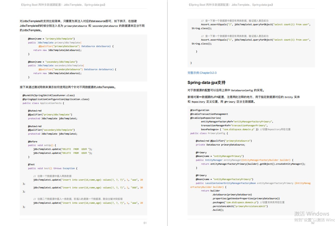Click Assert.assertEquals("1", jdbcTemplate2.queryForObject line
This screenshot has height=226, width=335.
coord(256,40)
